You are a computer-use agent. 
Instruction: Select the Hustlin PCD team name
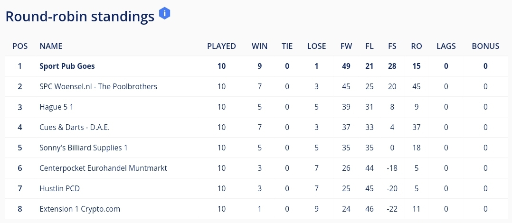[59, 188]
